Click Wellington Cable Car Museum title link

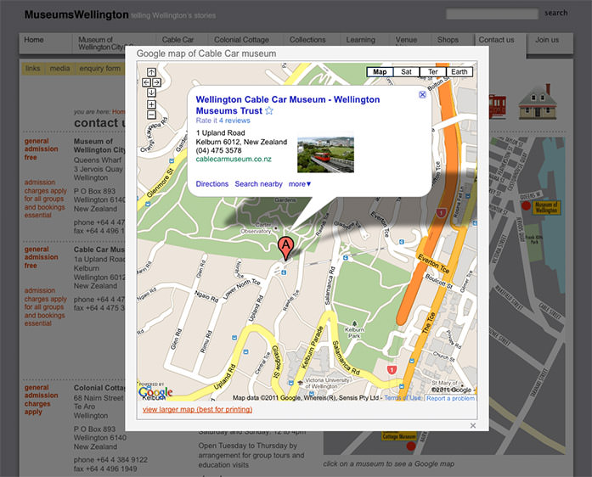point(288,105)
